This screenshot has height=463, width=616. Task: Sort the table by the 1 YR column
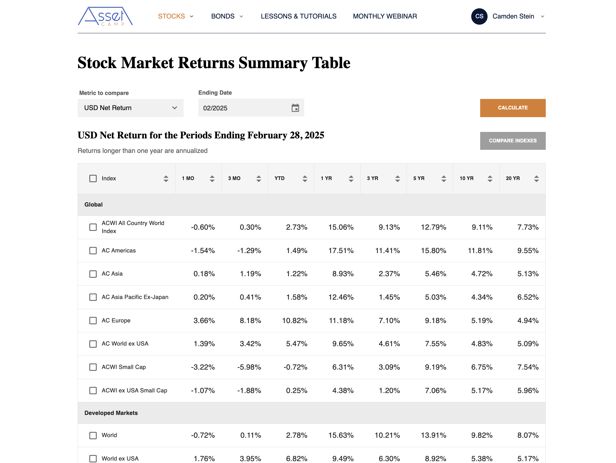click(x=351, y=178)
